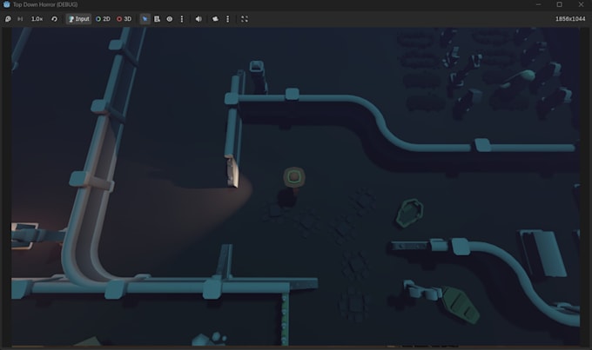Click the 1856x1044 resolution label
This screenshot has height=350, width=592.
click(x=570, y=19)
